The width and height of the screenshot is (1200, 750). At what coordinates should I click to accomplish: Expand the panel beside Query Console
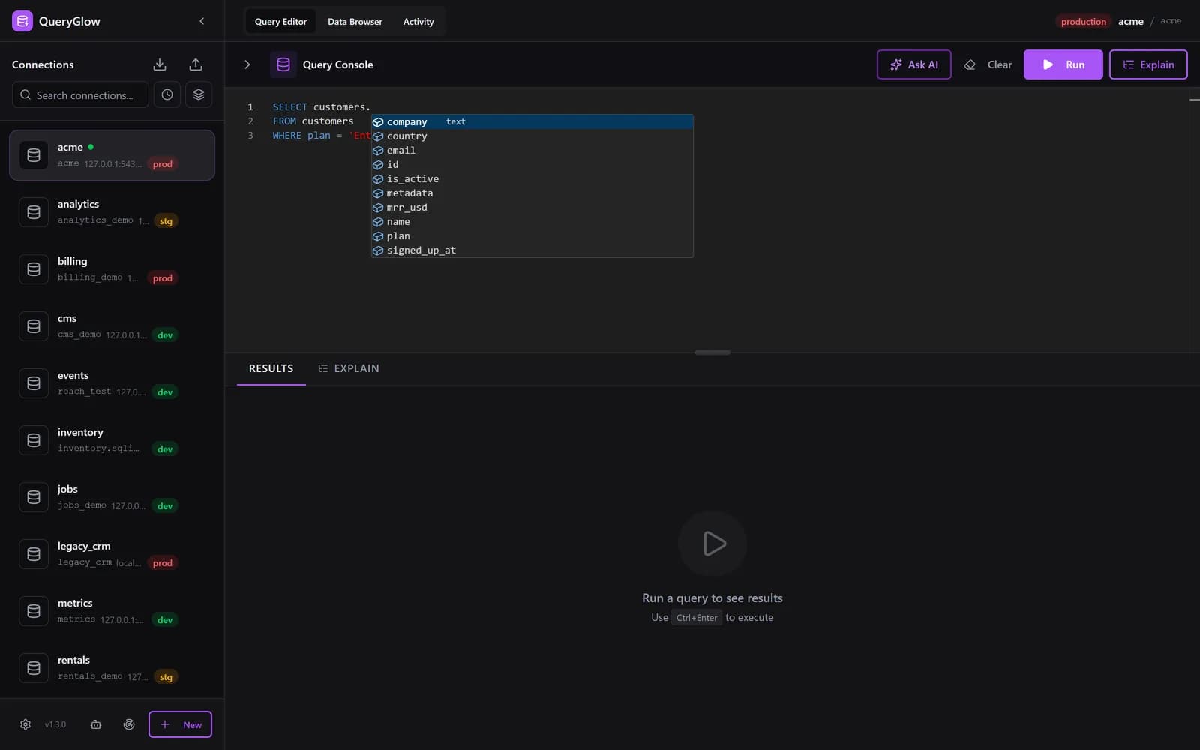(x=247, y=64)
